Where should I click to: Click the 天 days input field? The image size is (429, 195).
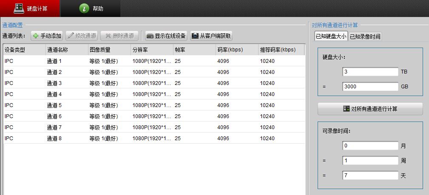click(x=370, y=175)
